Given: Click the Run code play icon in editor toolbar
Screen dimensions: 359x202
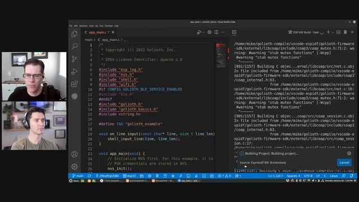Looking at the screenshot, I should pos(199,33).
